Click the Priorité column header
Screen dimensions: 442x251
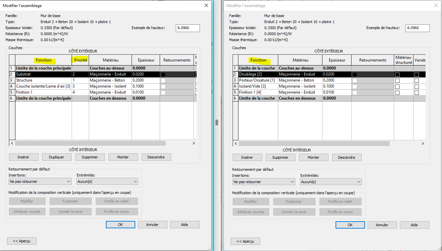coord(80,60)
